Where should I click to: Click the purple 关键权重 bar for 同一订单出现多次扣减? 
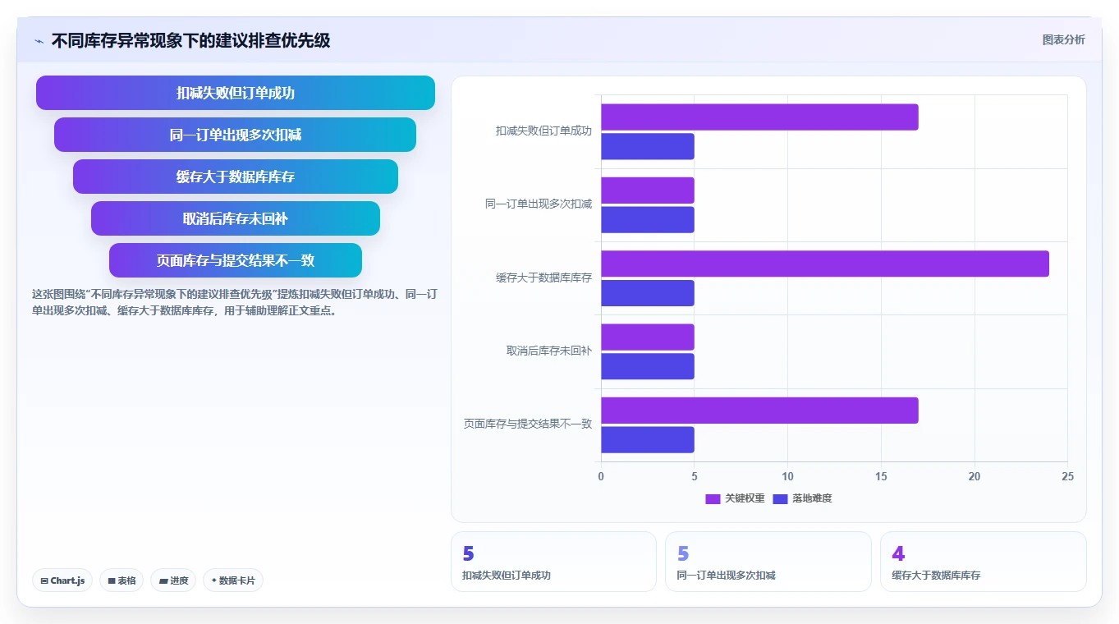[648, 190]
